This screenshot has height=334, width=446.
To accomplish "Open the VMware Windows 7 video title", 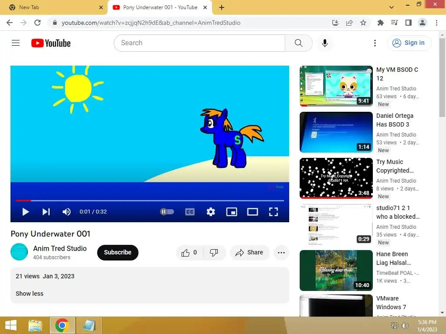I will [391, 303].
